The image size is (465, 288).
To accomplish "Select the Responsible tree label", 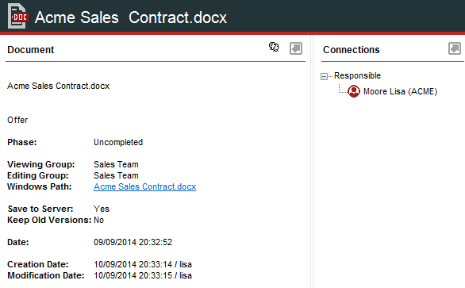I will (357, 75).
